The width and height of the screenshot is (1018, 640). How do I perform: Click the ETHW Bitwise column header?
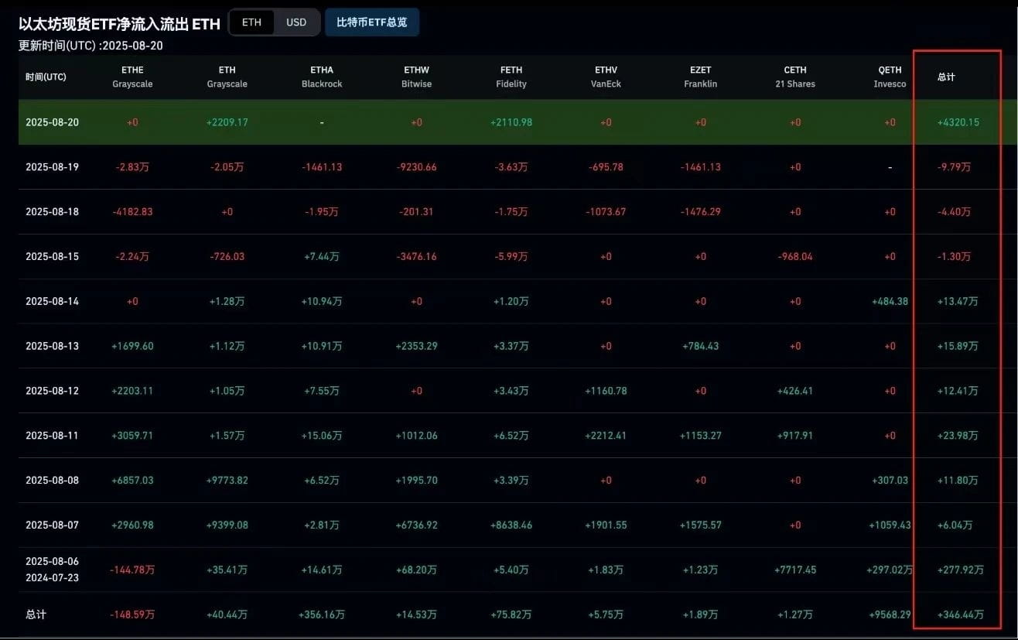click(416, 77)
